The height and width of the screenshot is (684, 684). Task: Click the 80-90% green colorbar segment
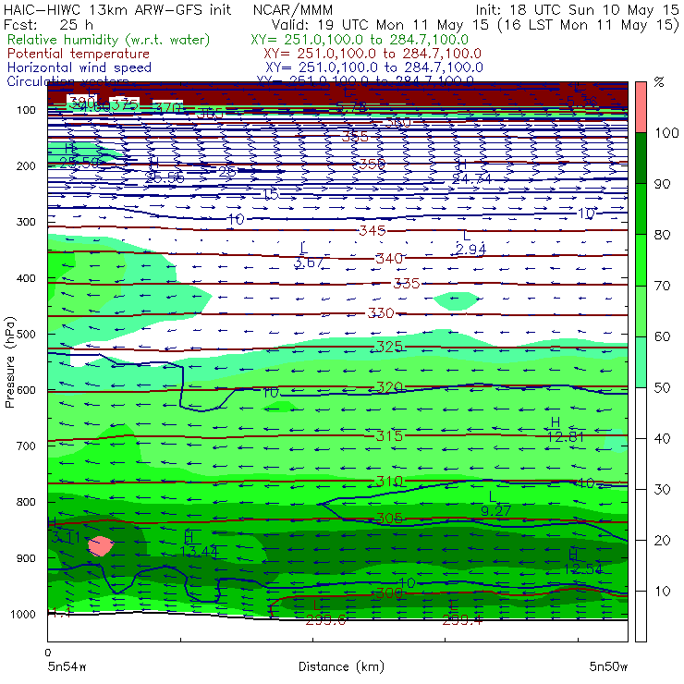[x=641, y=209]
